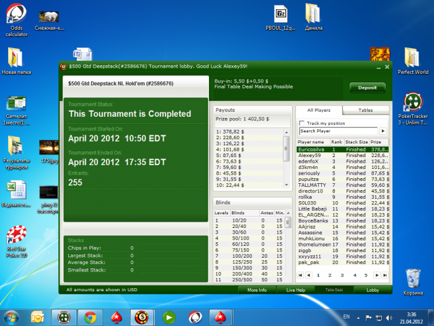Click the EN language indicator
Screen dimensions: 434x326
point(346,317)
